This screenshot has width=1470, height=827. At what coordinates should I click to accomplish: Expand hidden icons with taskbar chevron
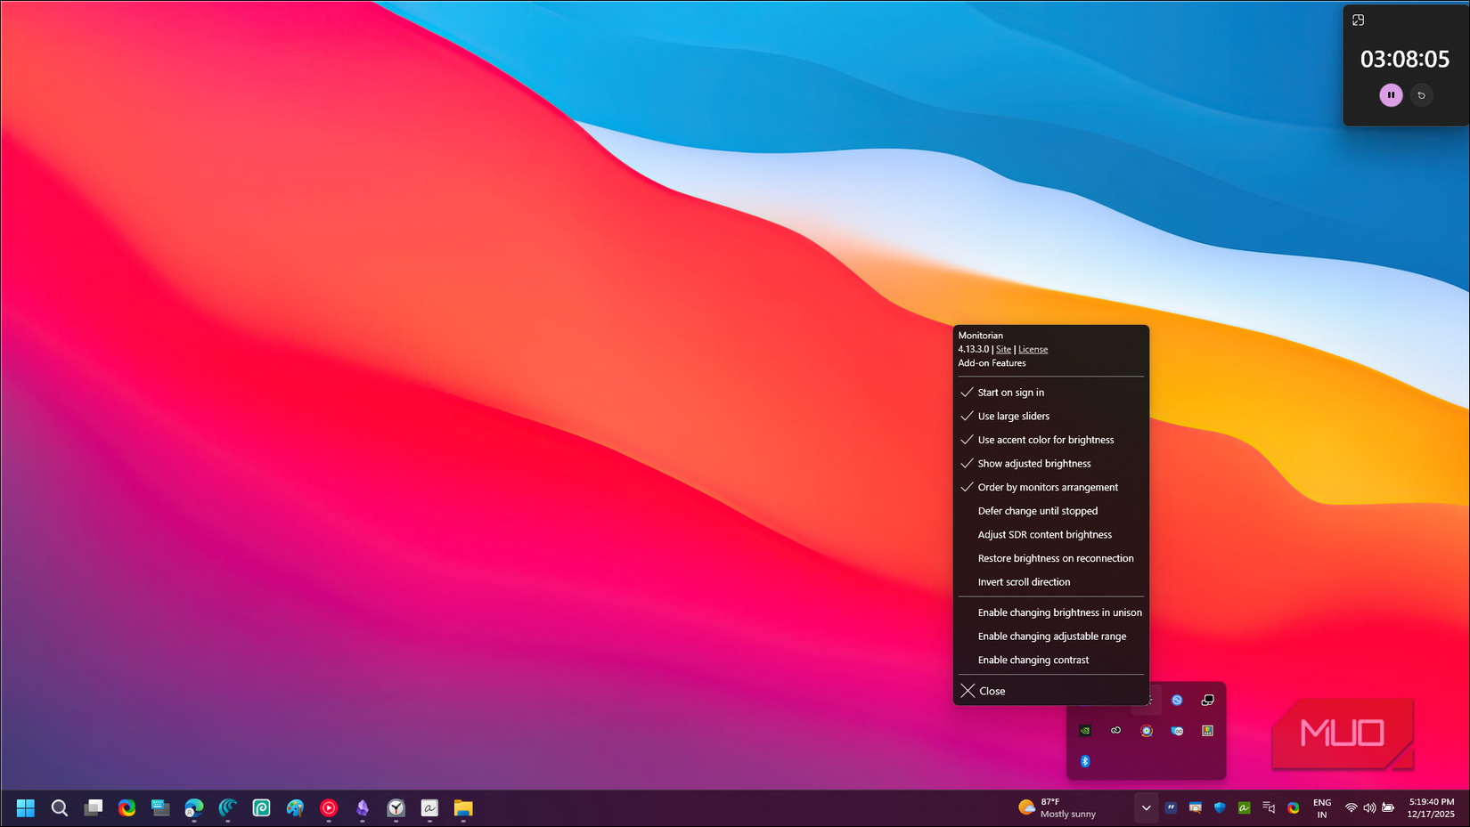click(x=1146, y=808)
